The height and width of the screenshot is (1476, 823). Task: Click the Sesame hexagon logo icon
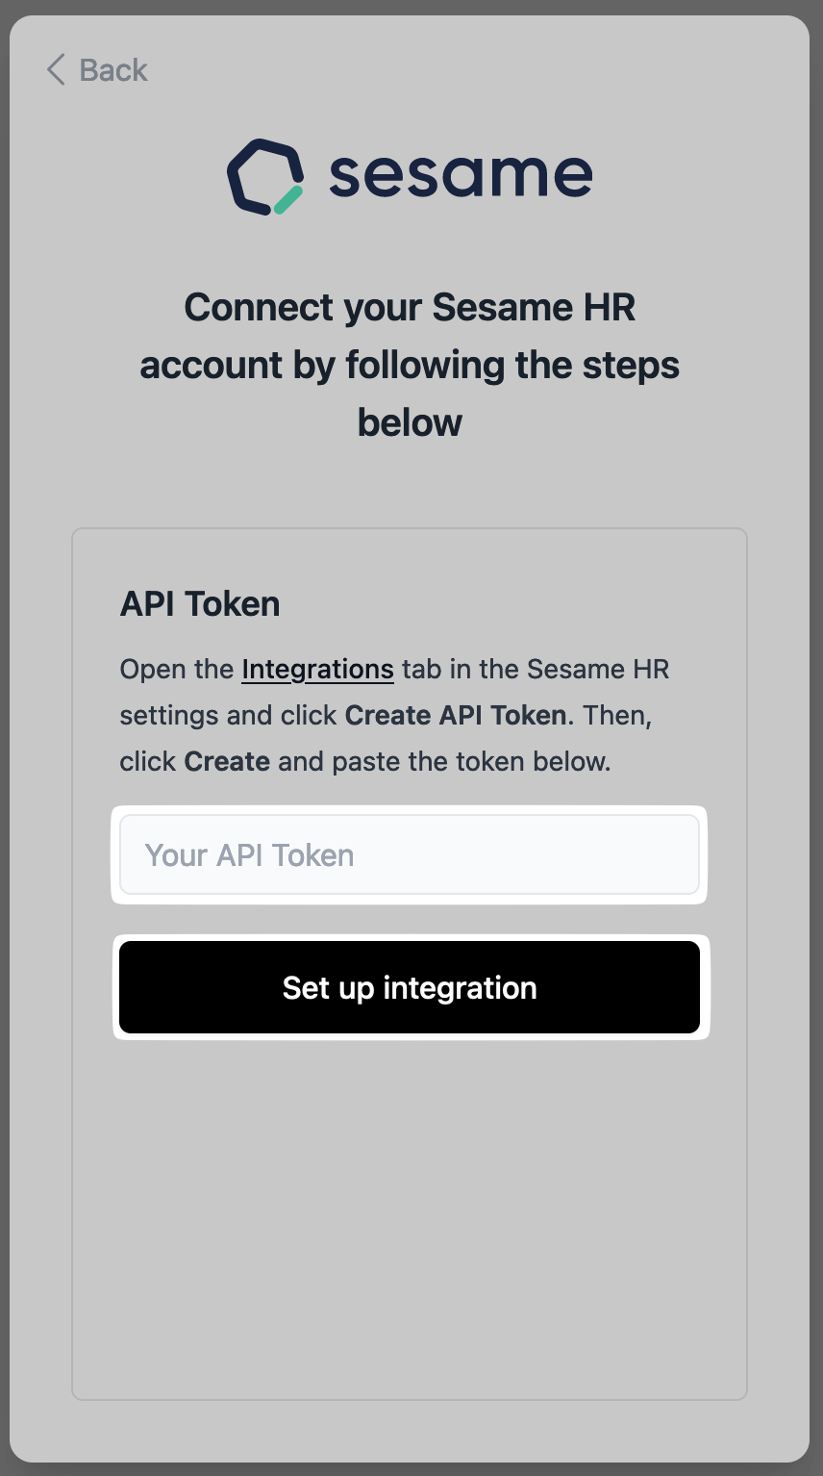point(263,176)
